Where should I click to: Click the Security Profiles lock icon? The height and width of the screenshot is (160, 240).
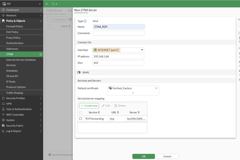pyautogui.click(x=3, y=98)
